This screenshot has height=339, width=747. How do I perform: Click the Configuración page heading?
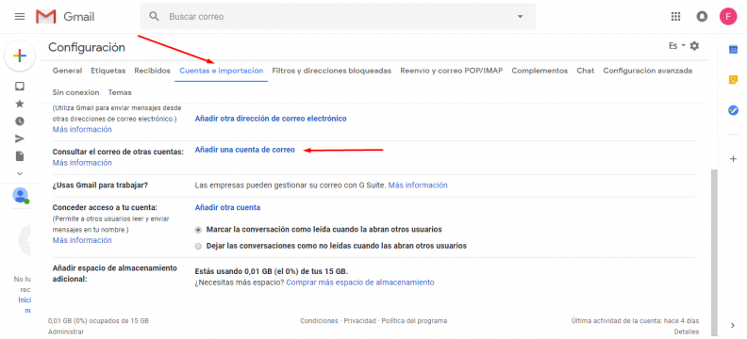[x=87, y=47]
